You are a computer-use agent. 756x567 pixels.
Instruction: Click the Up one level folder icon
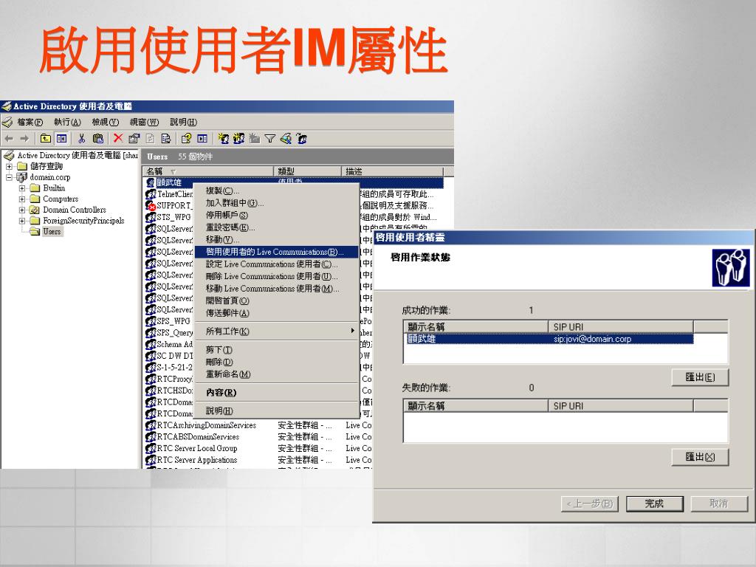click(46, 139)
